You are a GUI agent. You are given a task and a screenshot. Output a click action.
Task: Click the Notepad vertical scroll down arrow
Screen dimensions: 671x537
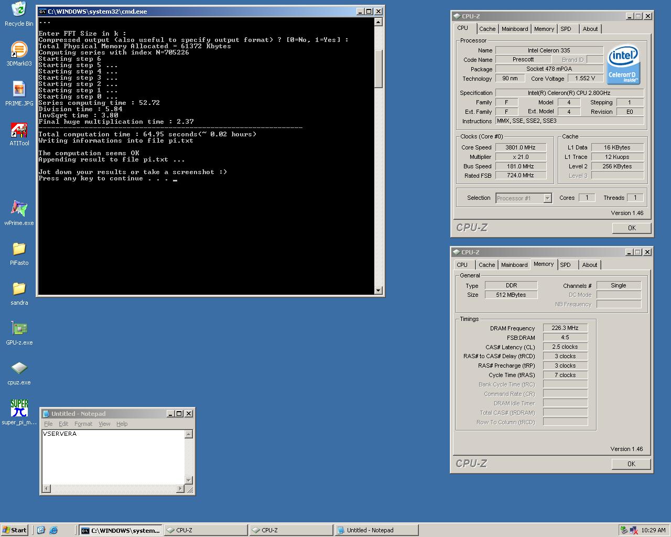[189, 480]
